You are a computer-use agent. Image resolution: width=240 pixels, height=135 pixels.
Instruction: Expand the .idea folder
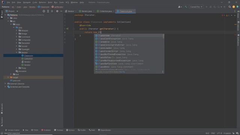click(8, 18)
